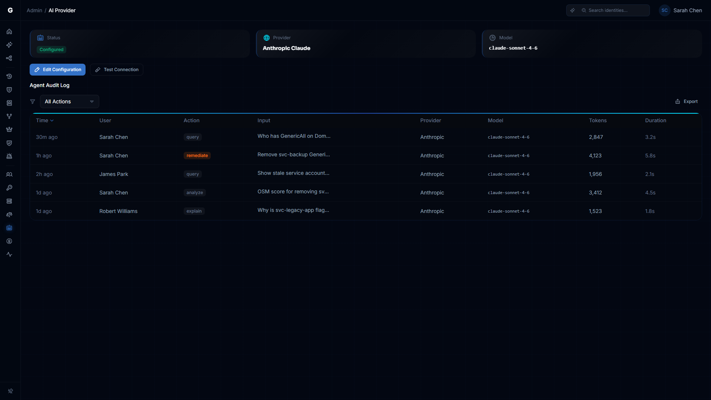The image size is (711, 400).
Task: Select the AI Provider breadcrumb item
Action: (62, 10)
